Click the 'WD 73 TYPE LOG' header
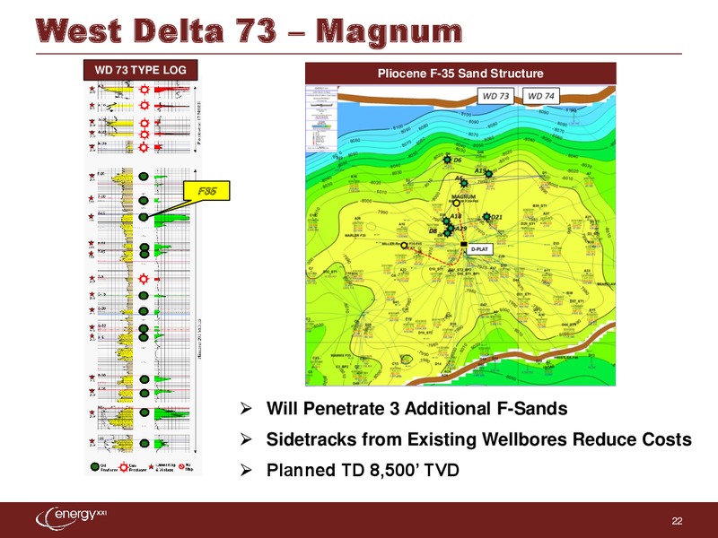This screenshot has height=538, width=718. (141, 70)
